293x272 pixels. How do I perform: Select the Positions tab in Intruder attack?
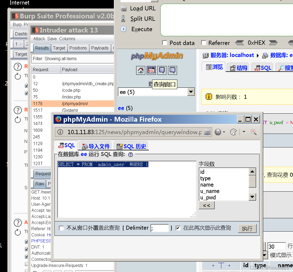click(x=78, y=48)
